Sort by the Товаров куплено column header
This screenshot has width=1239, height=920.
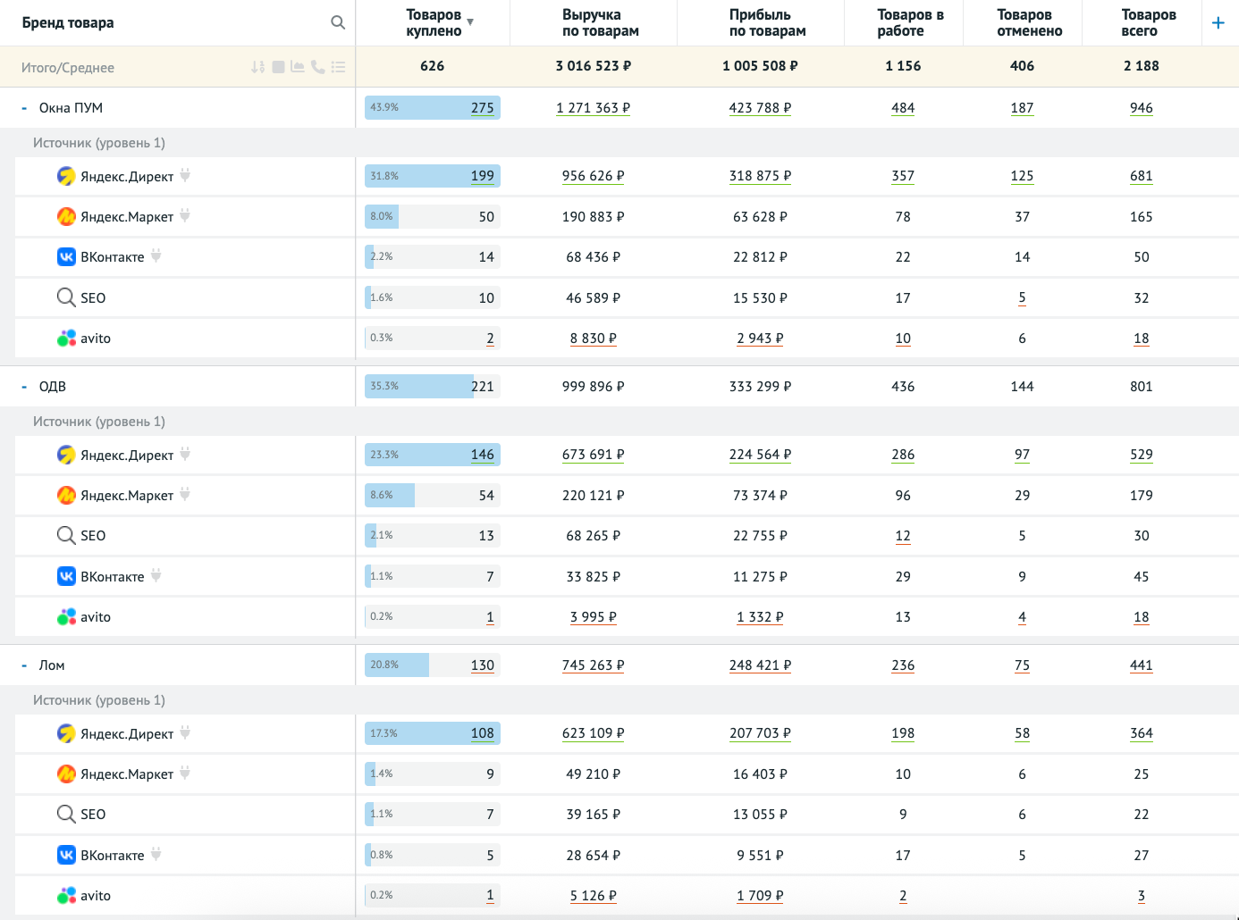434,23
